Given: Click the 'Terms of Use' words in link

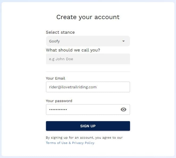Looking at the screenshot, I should (x=57, y=143).
